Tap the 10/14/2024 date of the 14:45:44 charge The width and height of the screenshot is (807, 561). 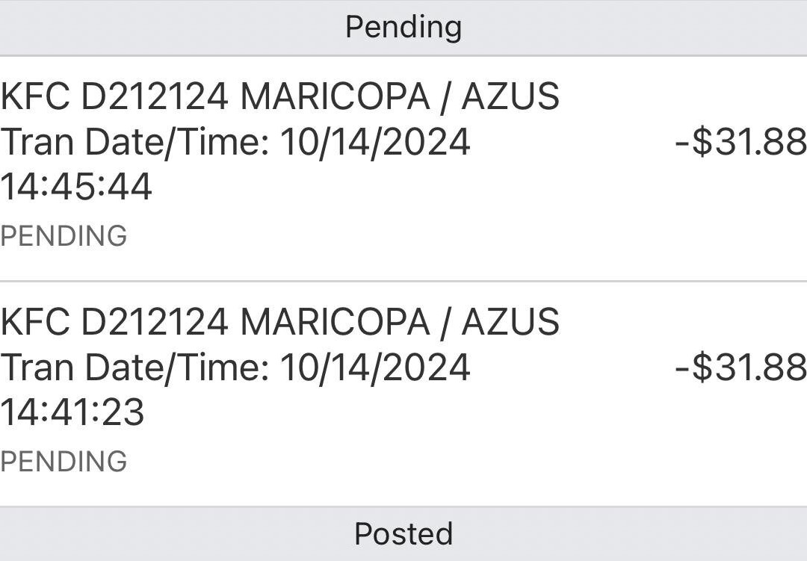[x=375, y=142]
